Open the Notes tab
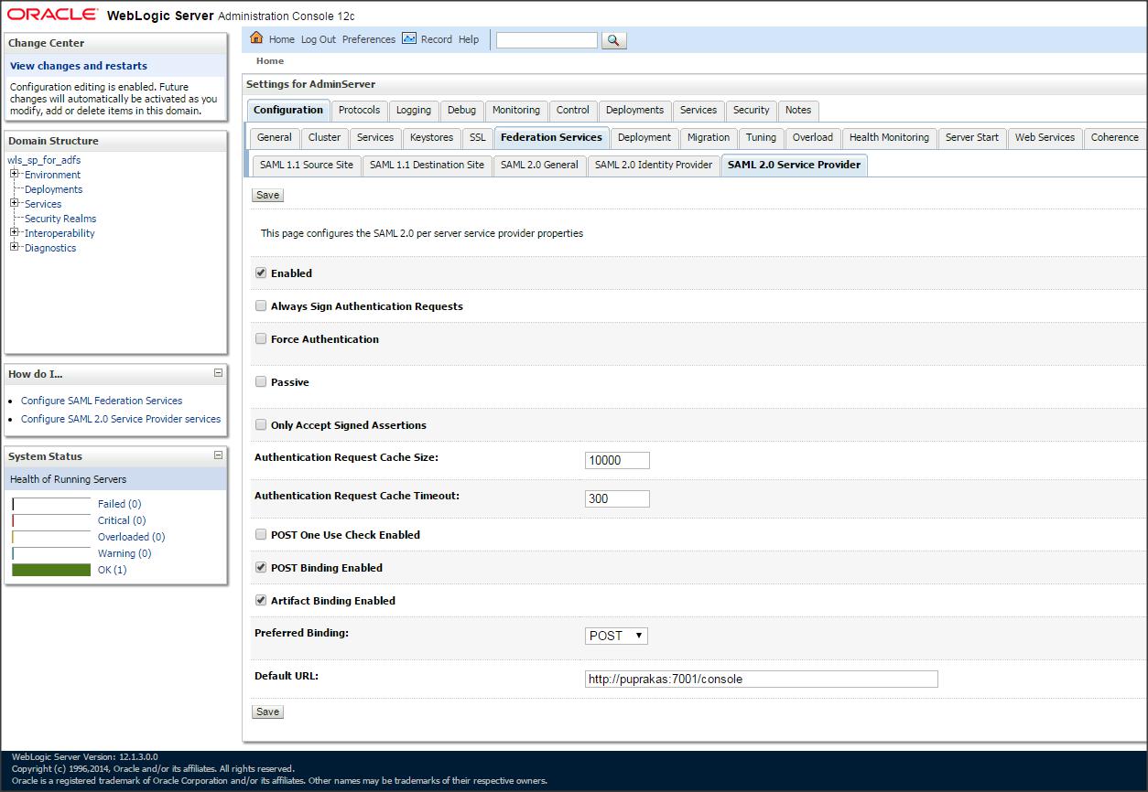Screen dimensions: 1148x792 (x=798, y=110)
